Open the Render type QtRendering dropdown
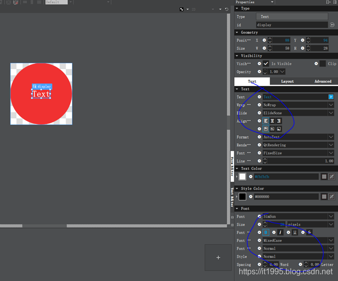The width and height of the screenshot is (338, 281). point(298,145)
